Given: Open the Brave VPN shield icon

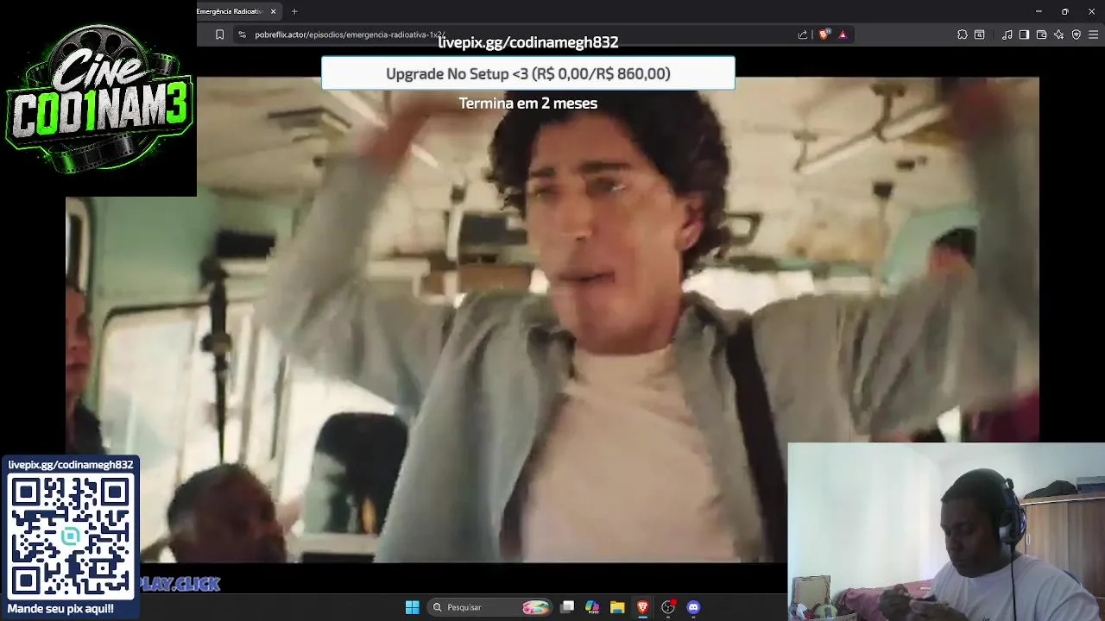Looking at the screenshot, I should [1077, 34].
